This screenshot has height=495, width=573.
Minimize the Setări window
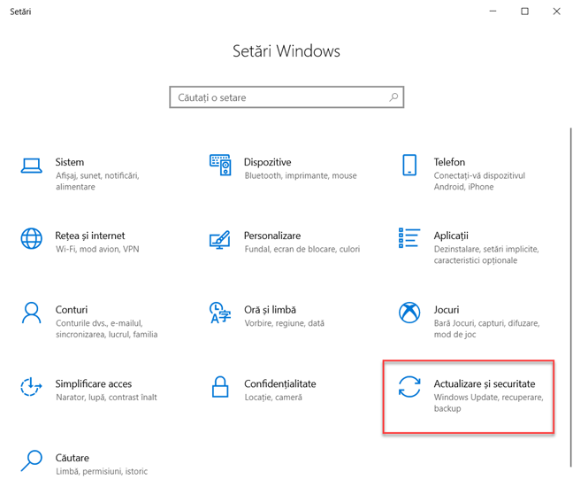(493, 12)
